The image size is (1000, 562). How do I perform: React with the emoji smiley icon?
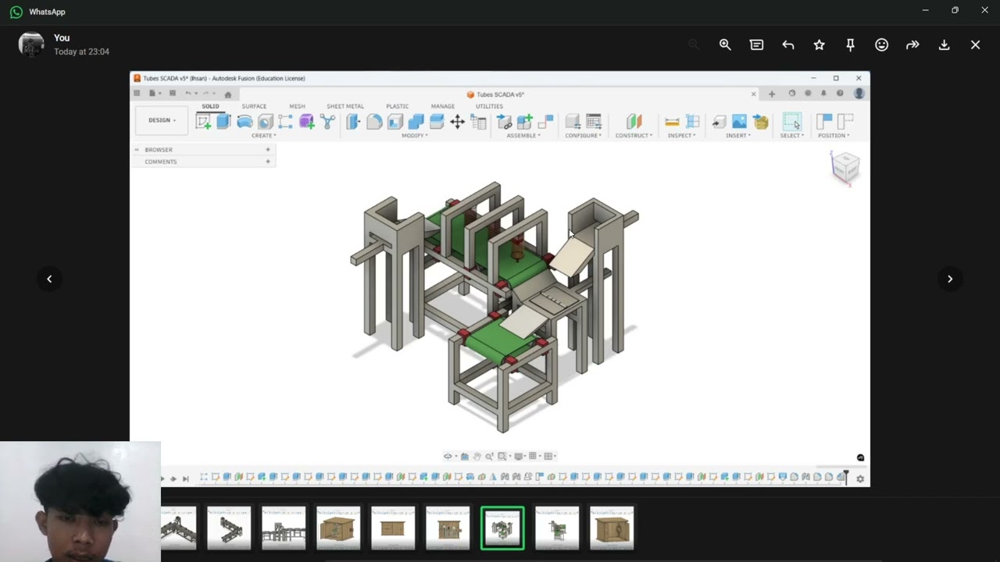[881, 44]
